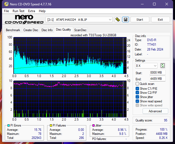Click the Position value 4488 MB

pos(162,134)
